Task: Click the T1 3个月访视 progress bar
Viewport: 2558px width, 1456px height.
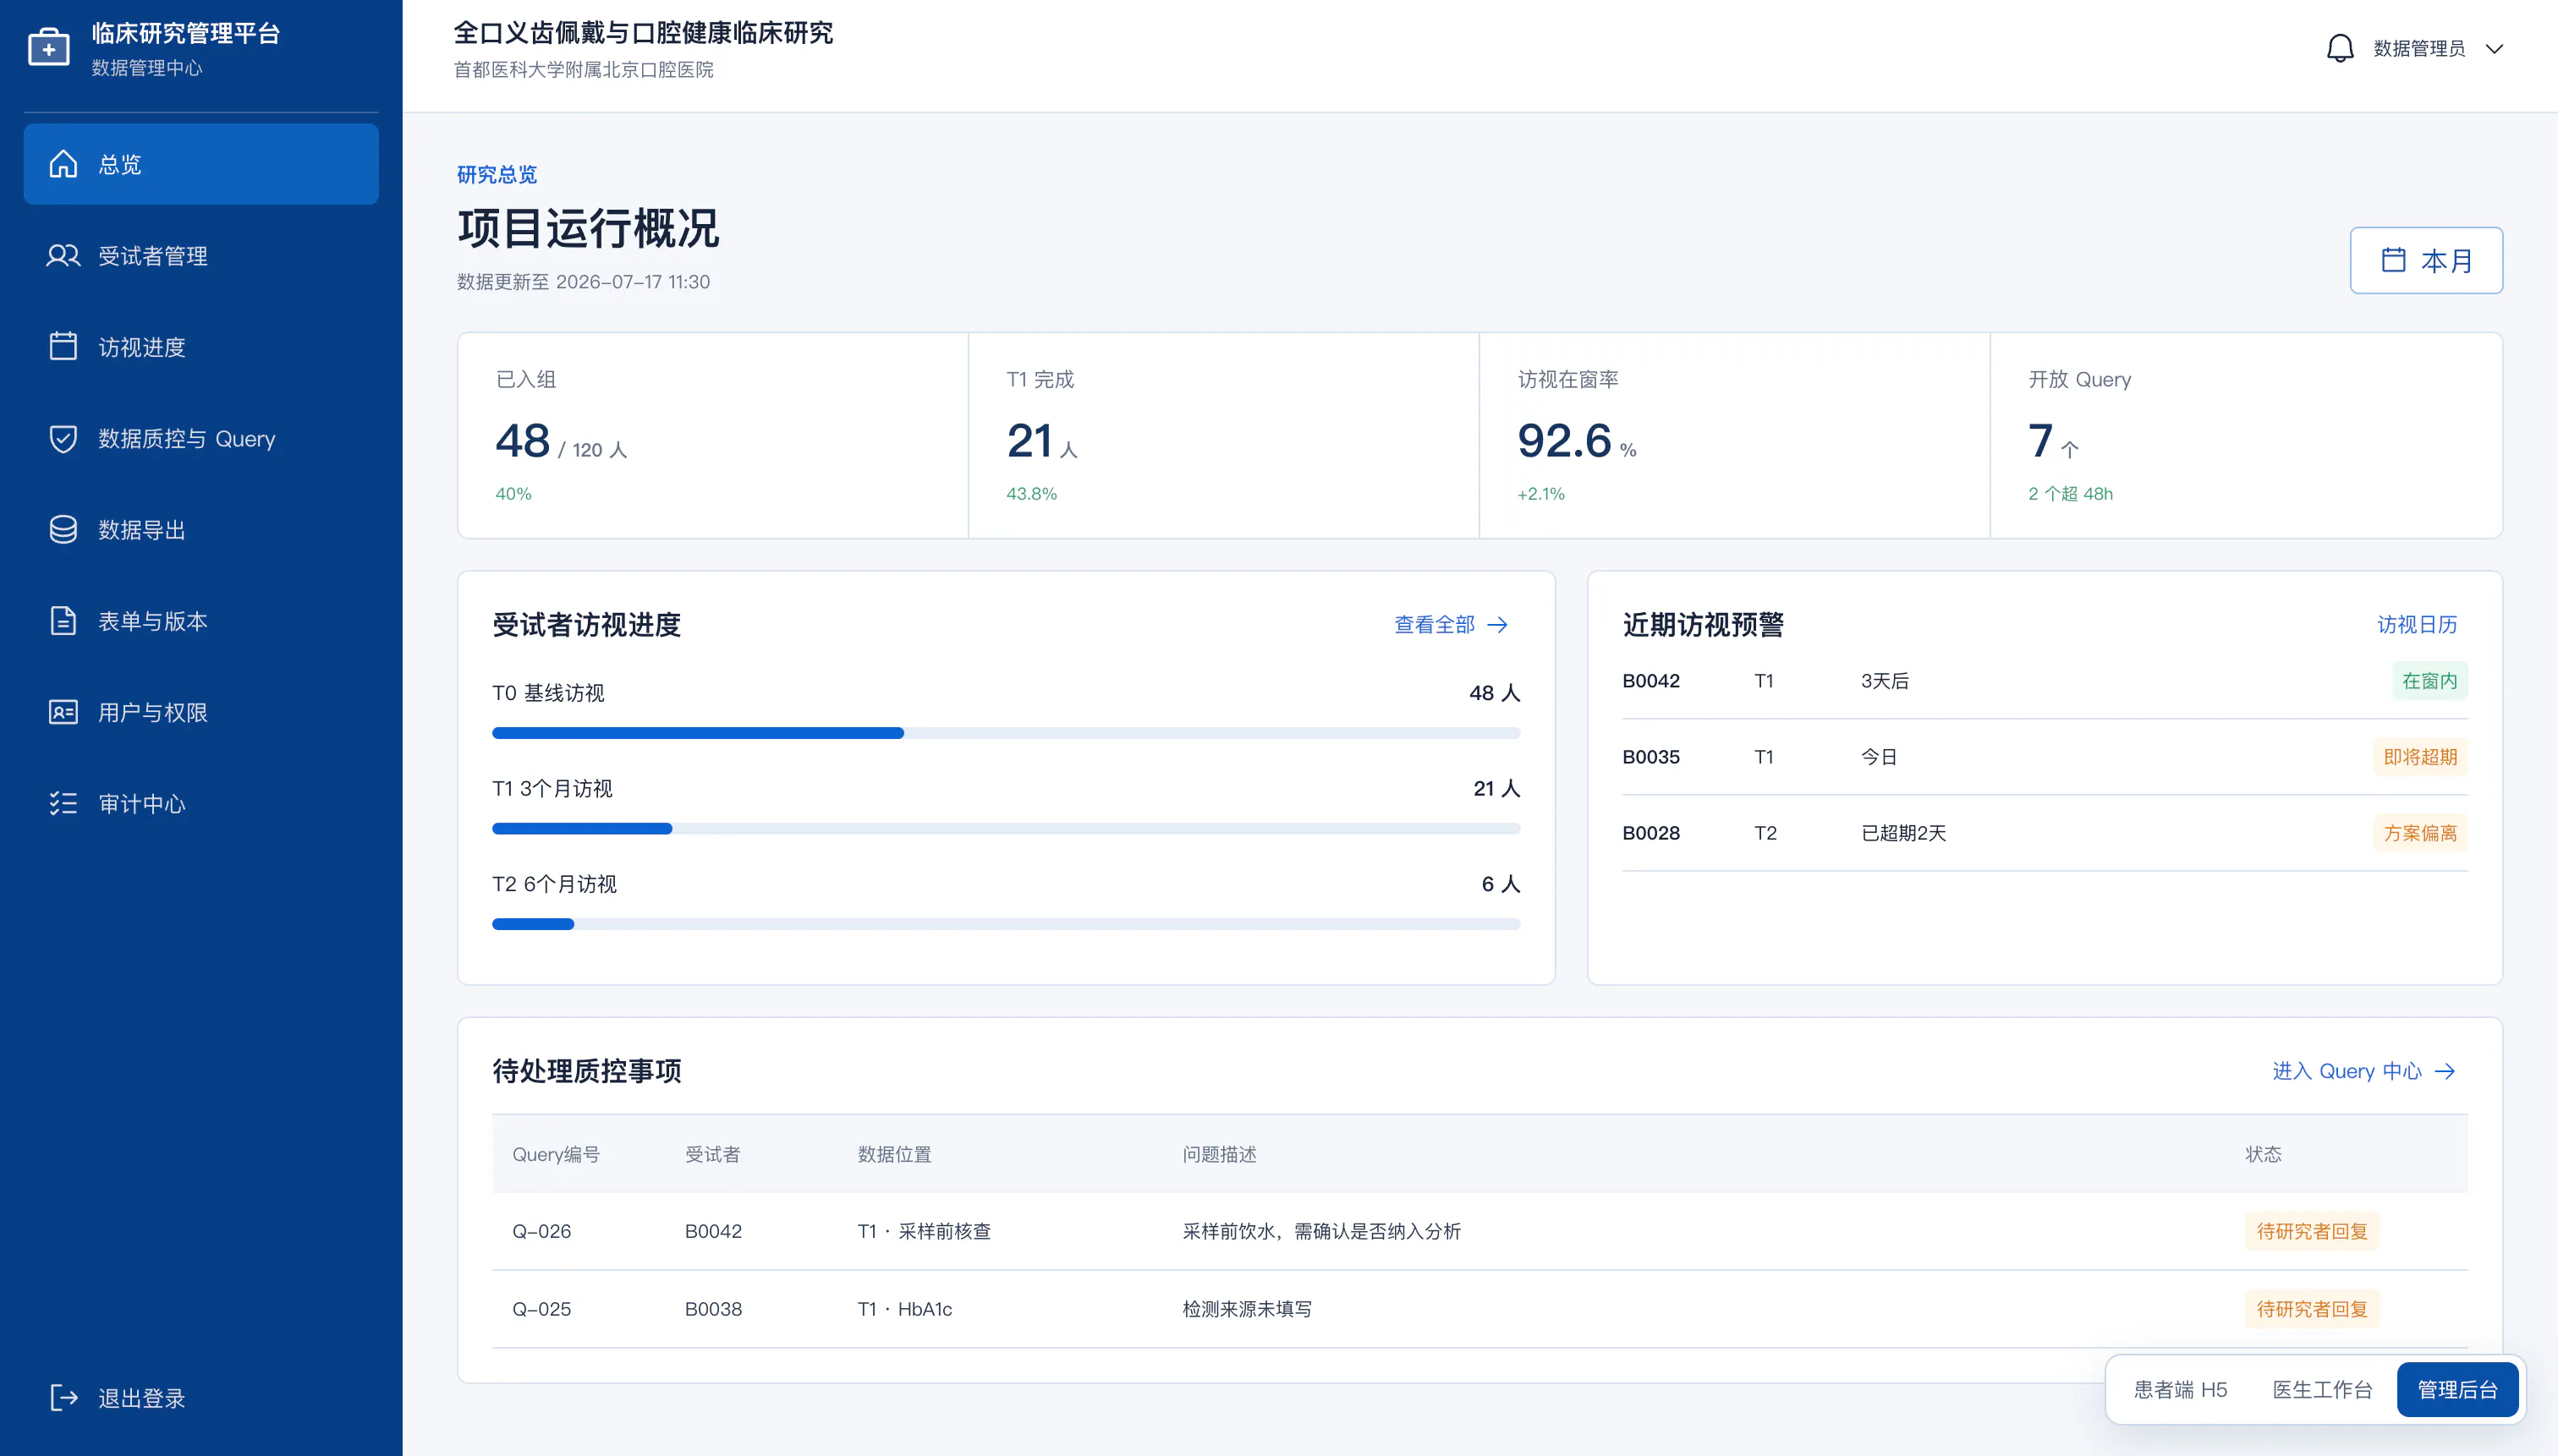Action: click(1006, 828)
